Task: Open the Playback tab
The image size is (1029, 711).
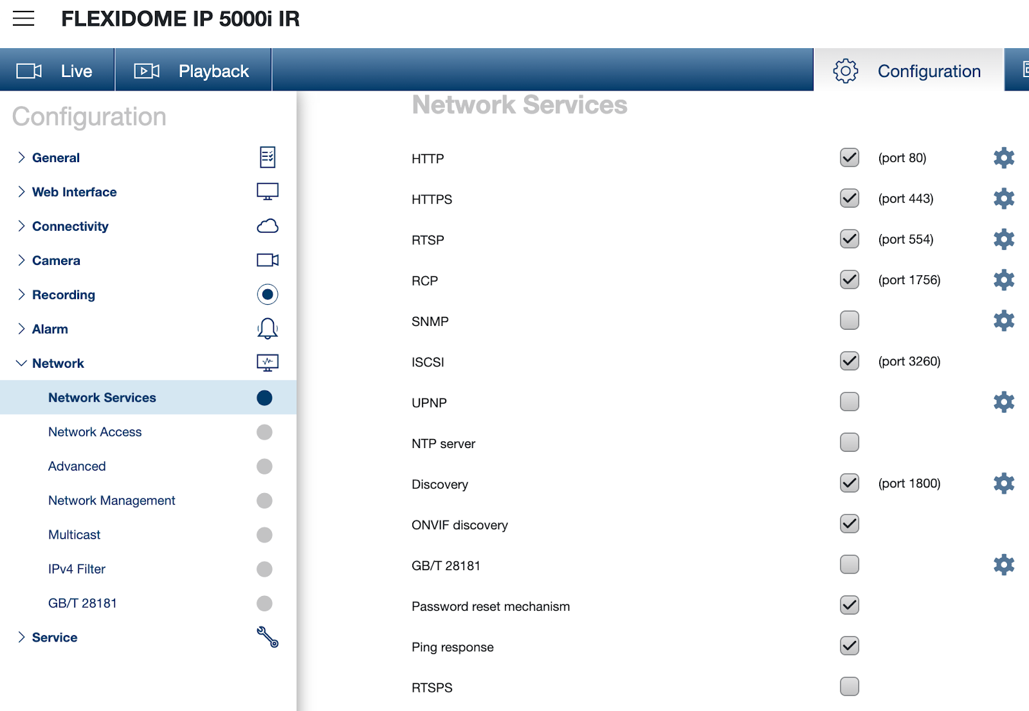Action: [192, 71]
